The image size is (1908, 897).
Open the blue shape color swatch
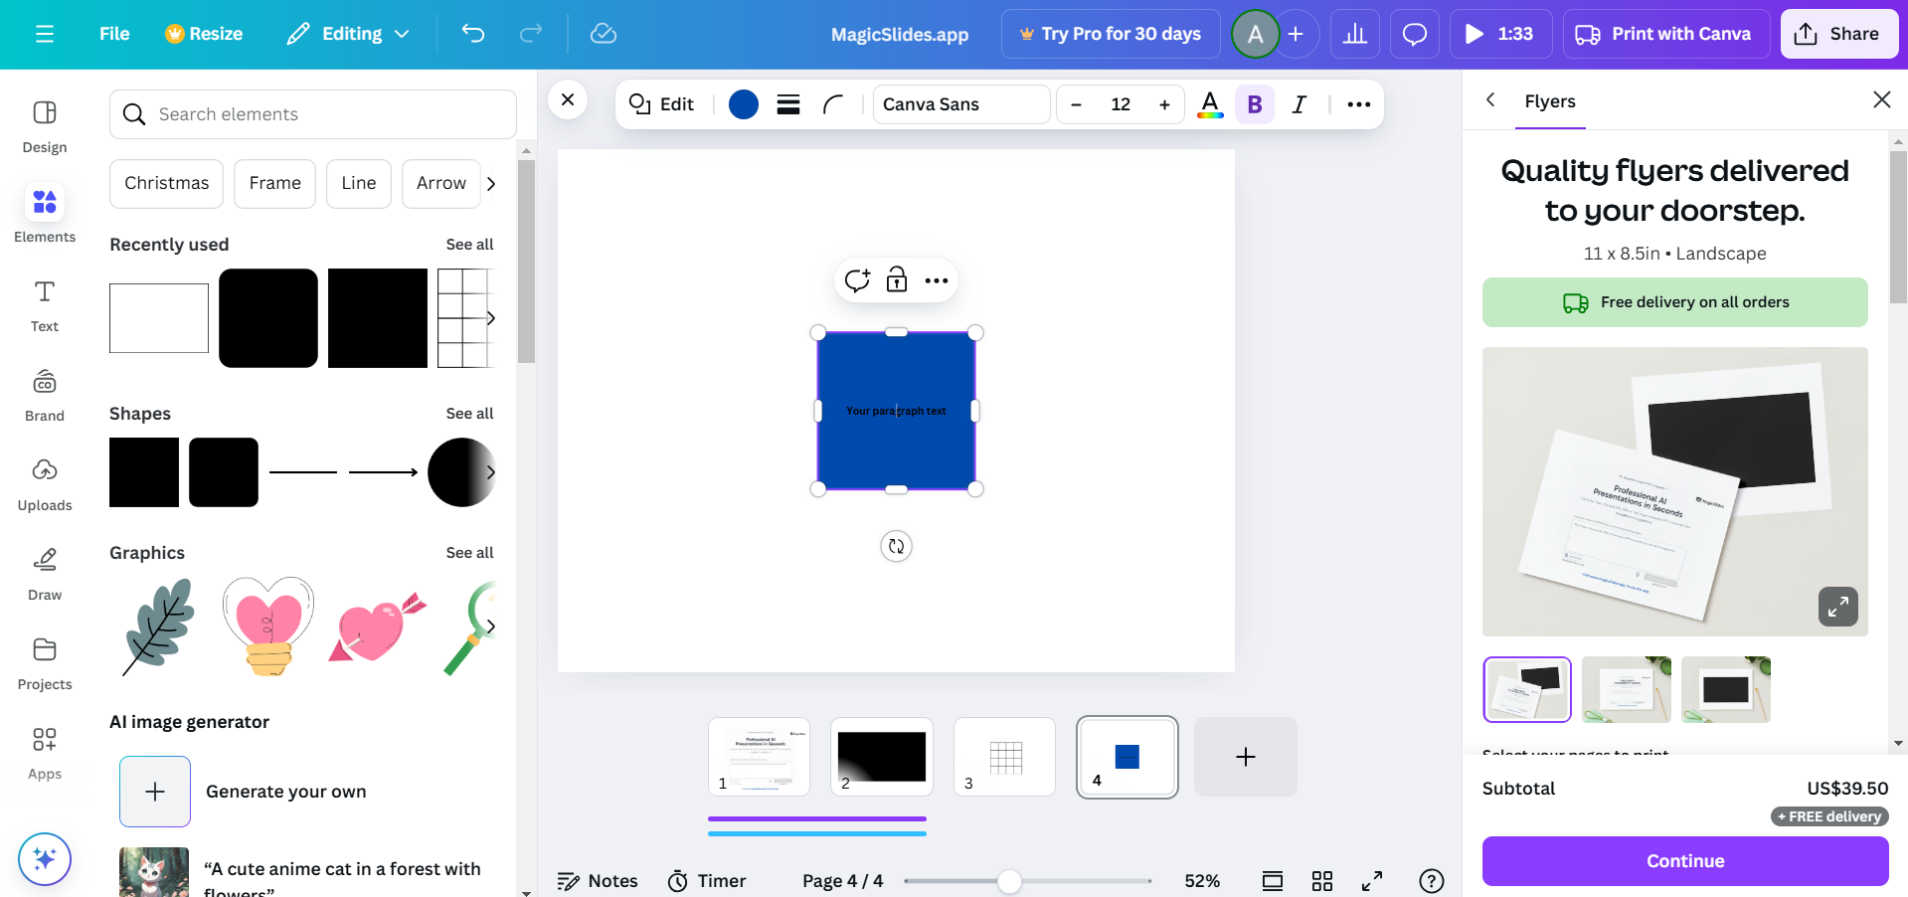click(744, 104)
